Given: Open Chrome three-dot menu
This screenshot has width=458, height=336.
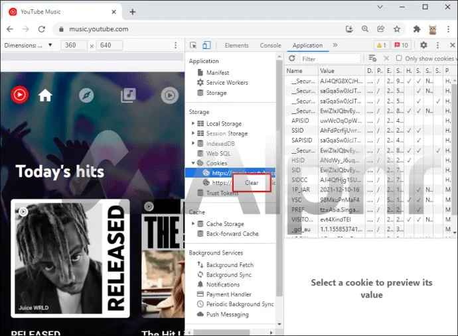Looking at the screenshot, I should click(x=448, y=29).
